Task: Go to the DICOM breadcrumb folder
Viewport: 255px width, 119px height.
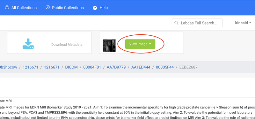Action: [x=71, y=67]
